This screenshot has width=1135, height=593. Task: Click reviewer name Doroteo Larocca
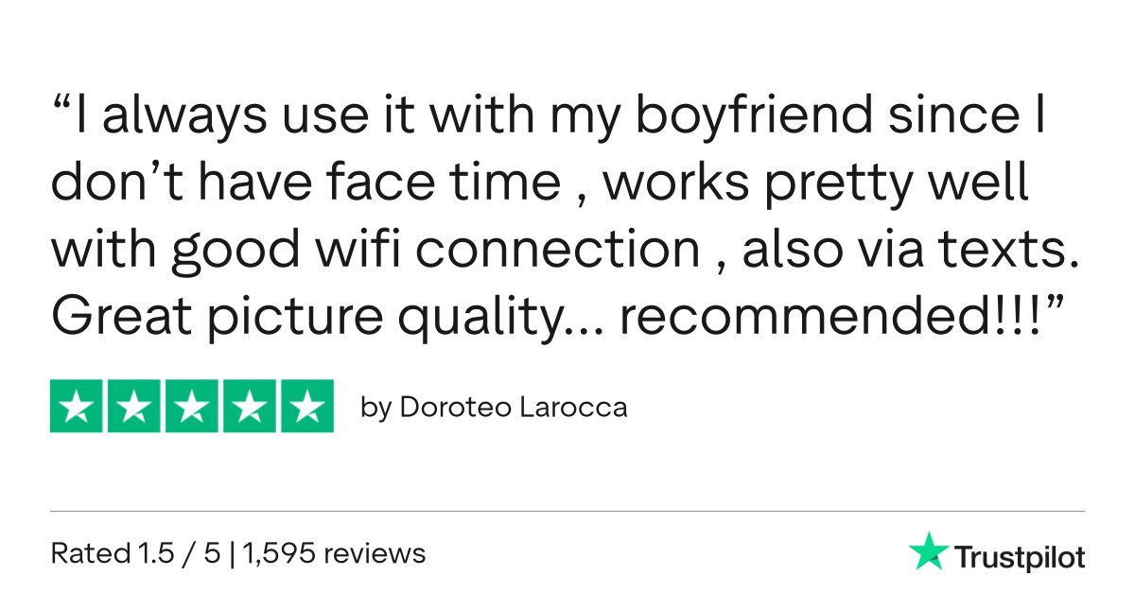[514, 408]
